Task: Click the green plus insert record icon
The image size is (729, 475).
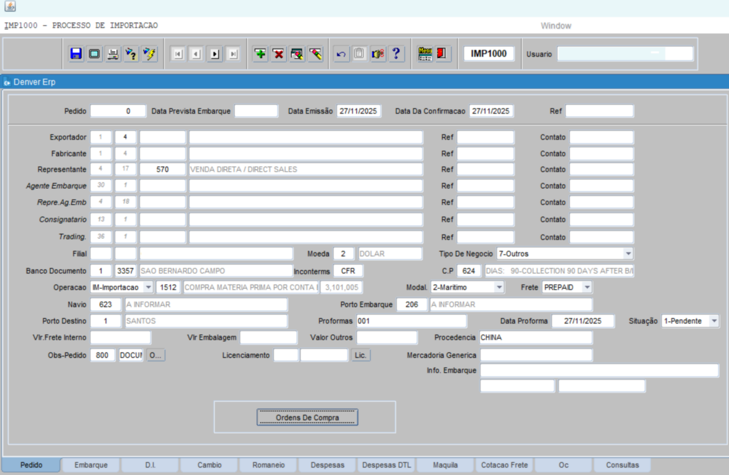Action: (x=260, y=54)
